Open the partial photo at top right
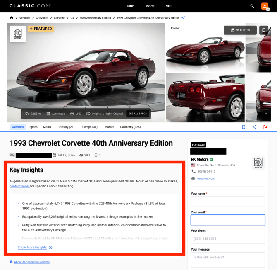The width and height of the screenshot is (277, 270). 258,48
